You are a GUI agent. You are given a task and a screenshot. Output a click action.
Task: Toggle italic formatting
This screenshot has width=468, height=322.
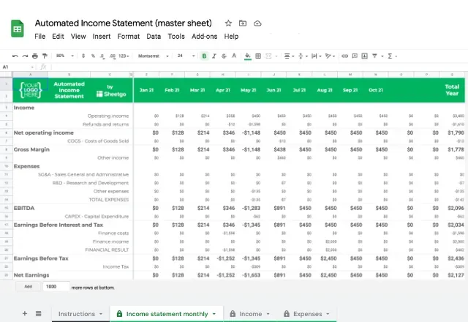tap(214, 56)
